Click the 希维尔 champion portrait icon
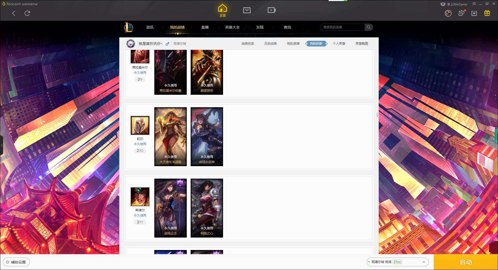This screenshot has width=498, height=270. pyautogui.click(x=140, y=197)
